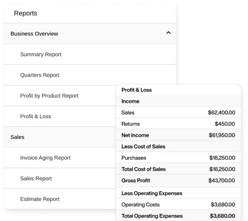The image size is (248, 221).
Task: Select the Gross Profit row label
Action: tap(136, 181)
